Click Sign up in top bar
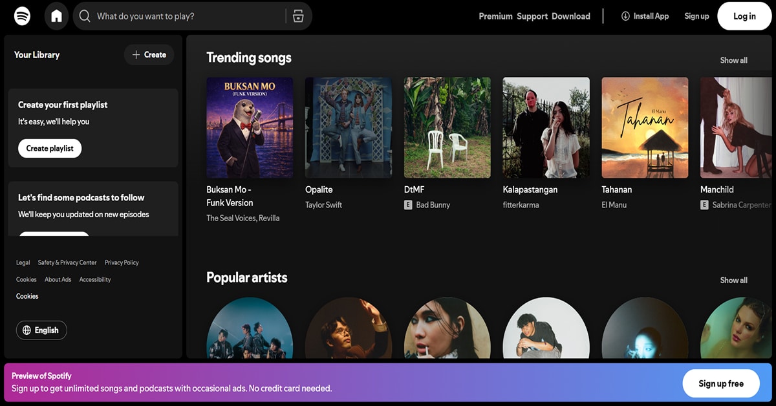Viewport: 776px width, 406px height. click(x=696, y=16)
